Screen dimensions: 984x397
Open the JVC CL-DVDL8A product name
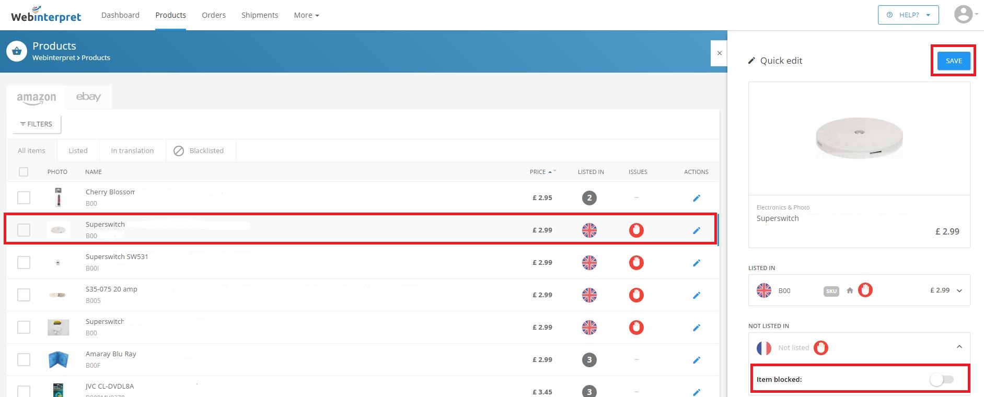tap(110, 387)
